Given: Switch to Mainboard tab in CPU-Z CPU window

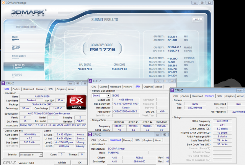Looking at the screenshot, I should click(x=28, y=89).
